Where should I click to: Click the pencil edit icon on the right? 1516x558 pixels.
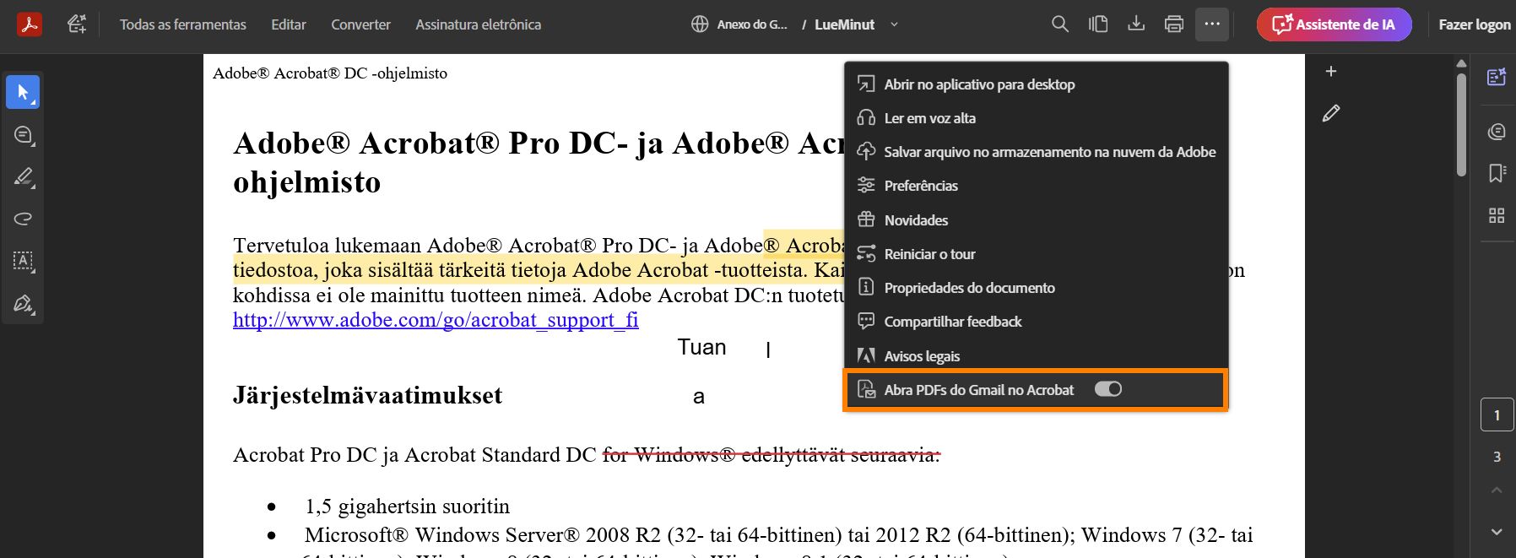(x=1331, y=113)
